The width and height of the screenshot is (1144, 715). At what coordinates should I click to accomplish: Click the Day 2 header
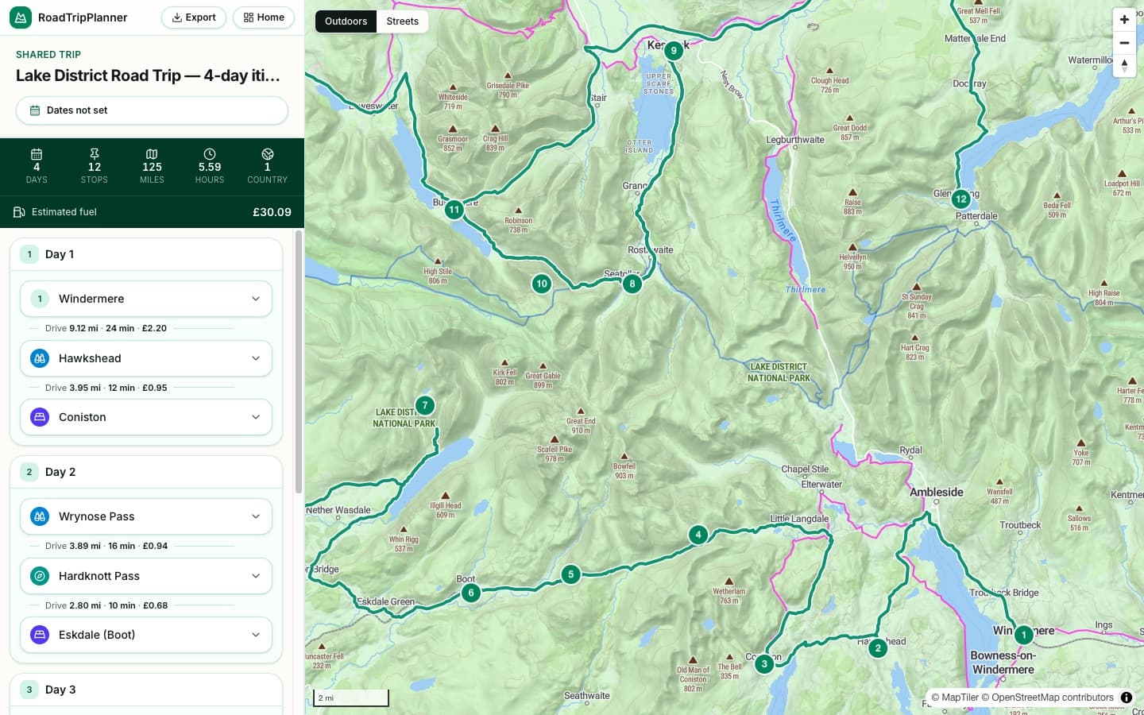pyautogui.click(x=146, y=472)
